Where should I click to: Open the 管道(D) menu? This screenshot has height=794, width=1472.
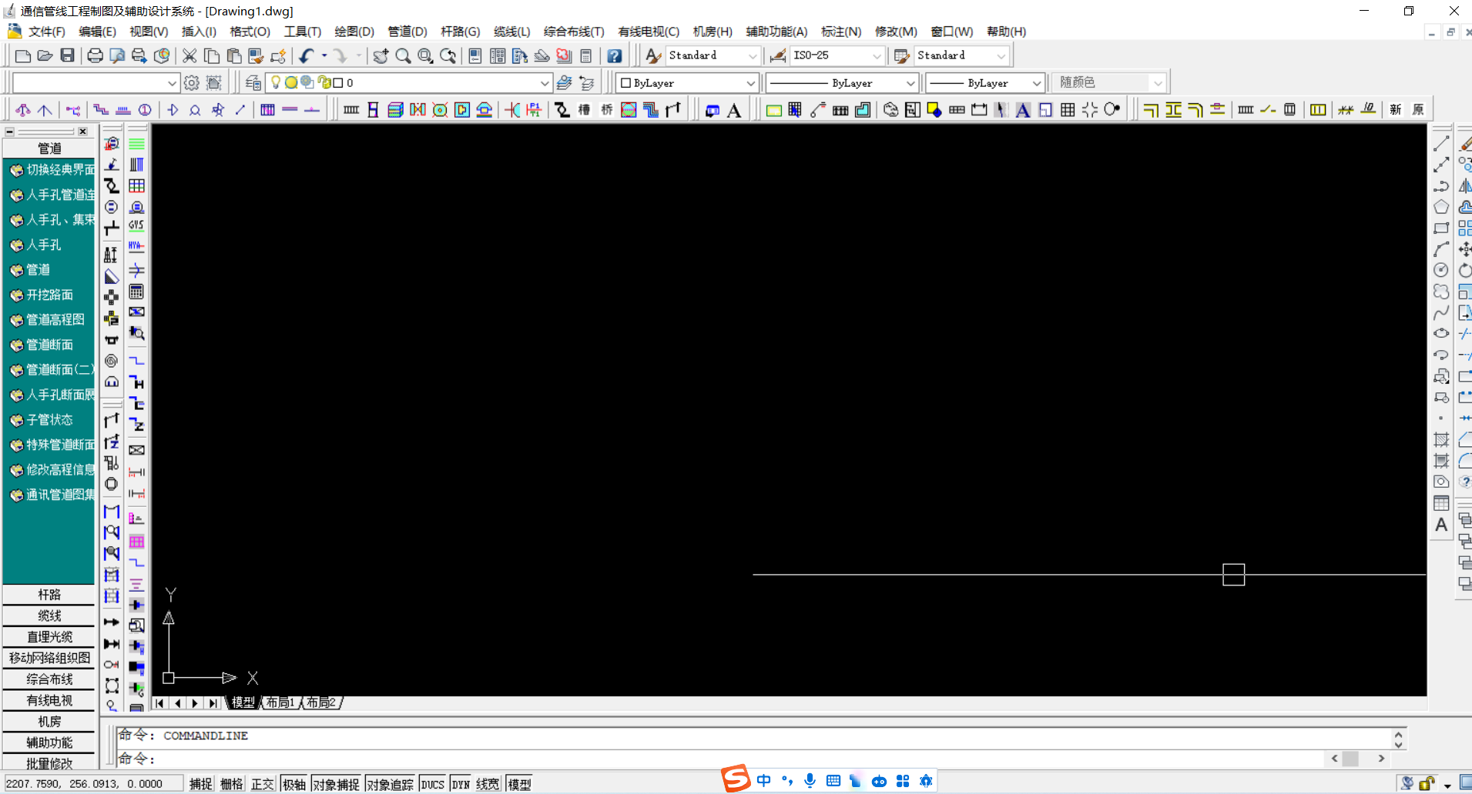pyautogui.click(x=407, y=32)
